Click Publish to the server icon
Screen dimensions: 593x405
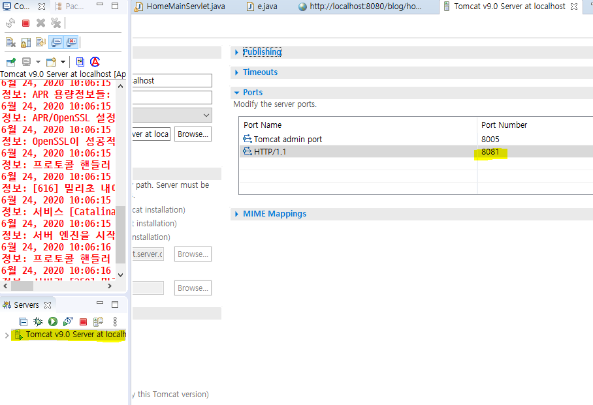pyautogui.click(x=99, y=322)
